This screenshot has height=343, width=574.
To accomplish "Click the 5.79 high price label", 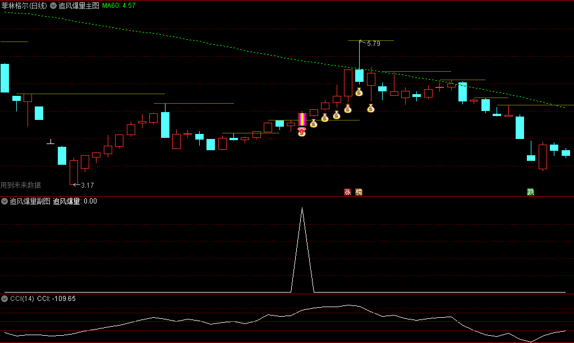I will point(373,44).
